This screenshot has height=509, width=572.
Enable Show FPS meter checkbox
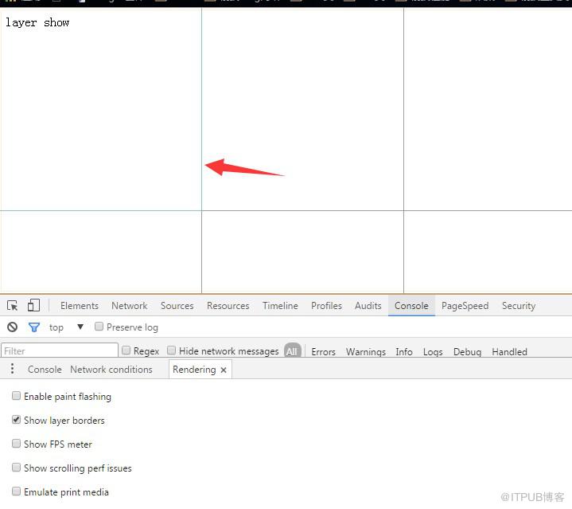coord(16,444)
